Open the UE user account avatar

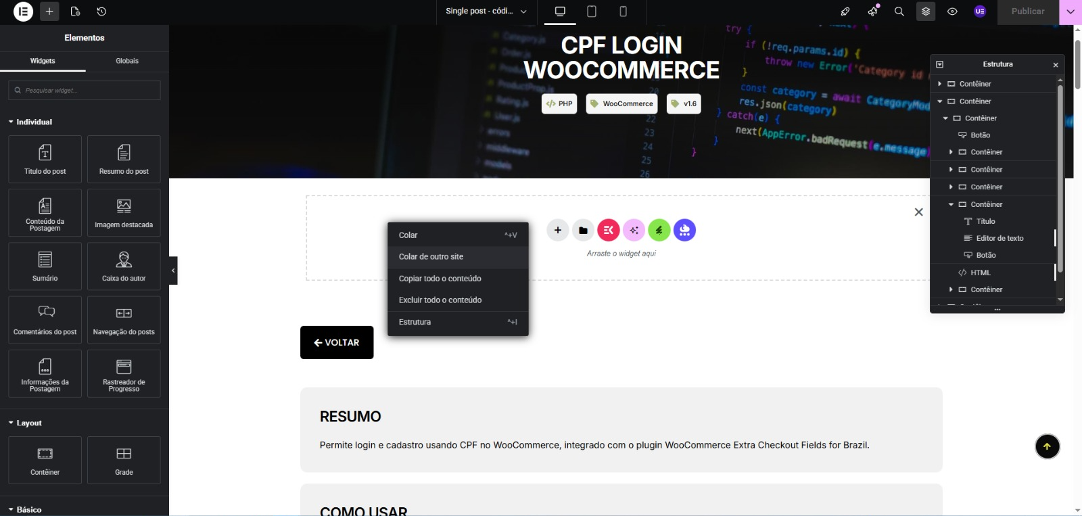point(980,11)
